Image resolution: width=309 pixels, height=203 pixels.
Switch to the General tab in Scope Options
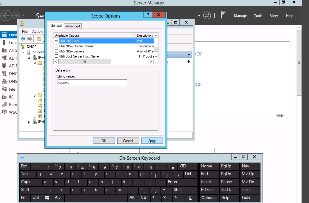click(56, 26)
